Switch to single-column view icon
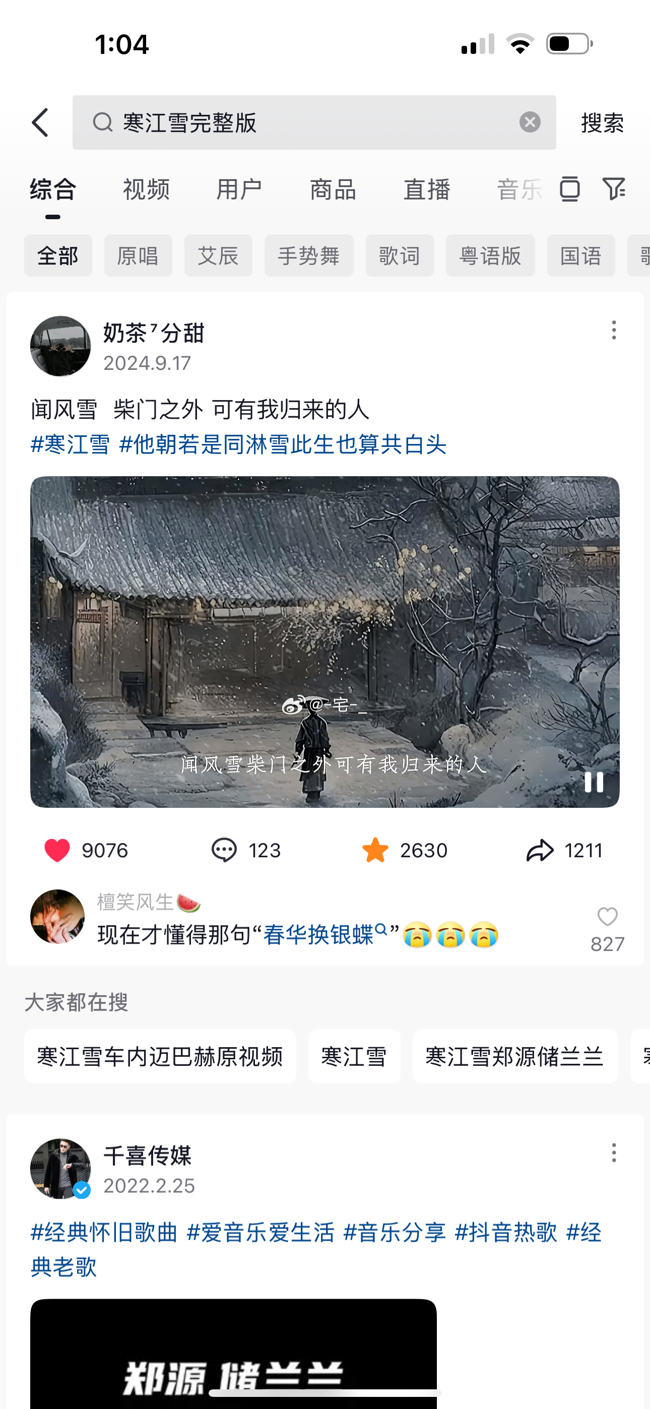Viewport: 650px width, 1409px height. pyautogui.click(x=569, y=189)
